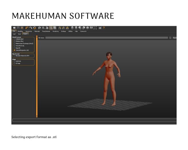Screen dimensions: 188x150
Task: Open the Geometries tab
Action: click(x=29, y=31)
